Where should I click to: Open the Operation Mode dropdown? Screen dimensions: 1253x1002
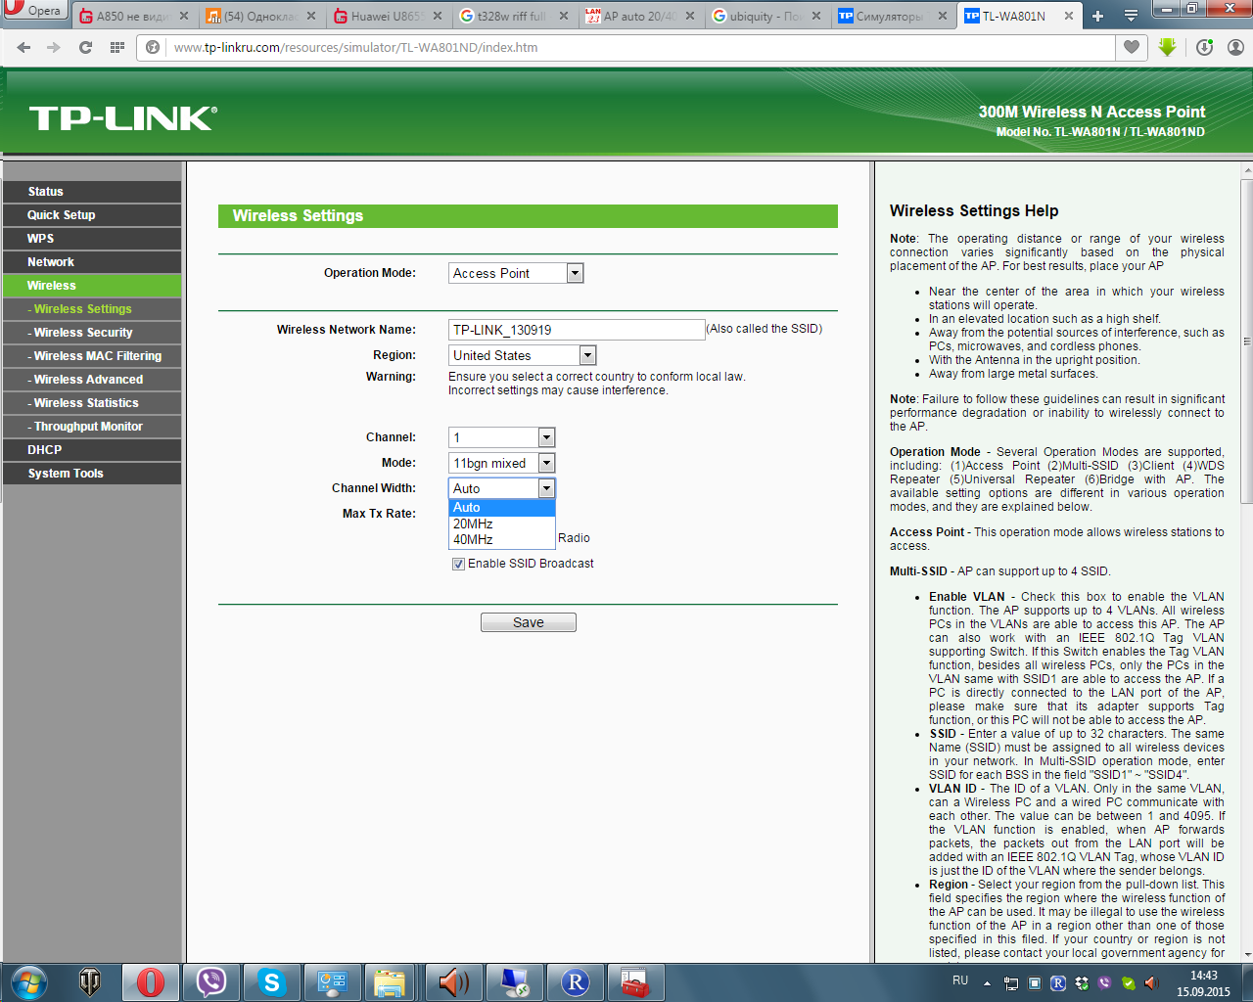tap(516, 273)
